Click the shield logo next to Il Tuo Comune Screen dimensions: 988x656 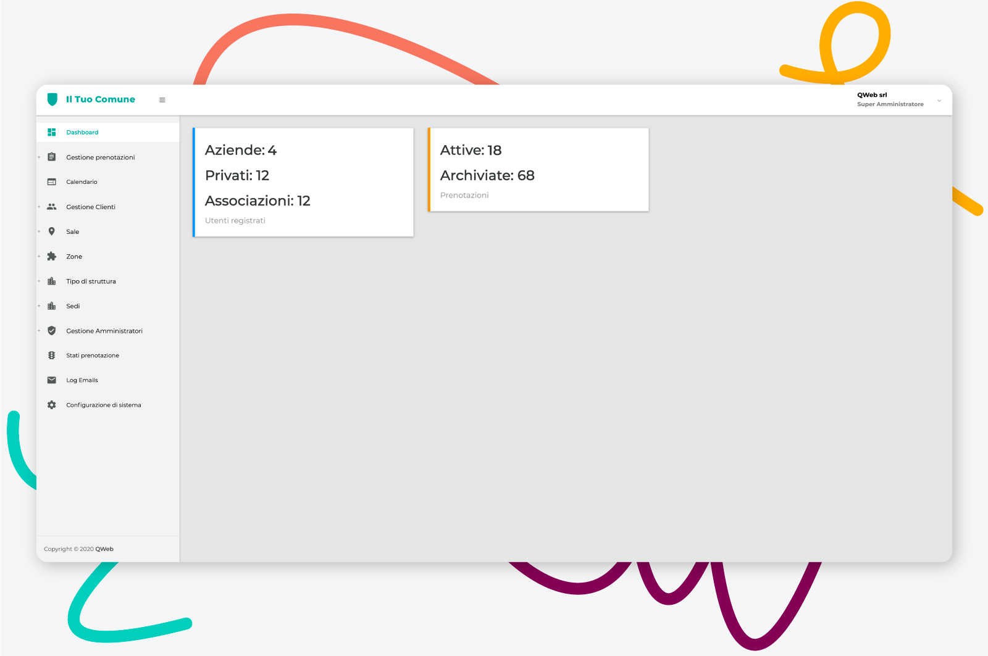(x=52, y=99)
